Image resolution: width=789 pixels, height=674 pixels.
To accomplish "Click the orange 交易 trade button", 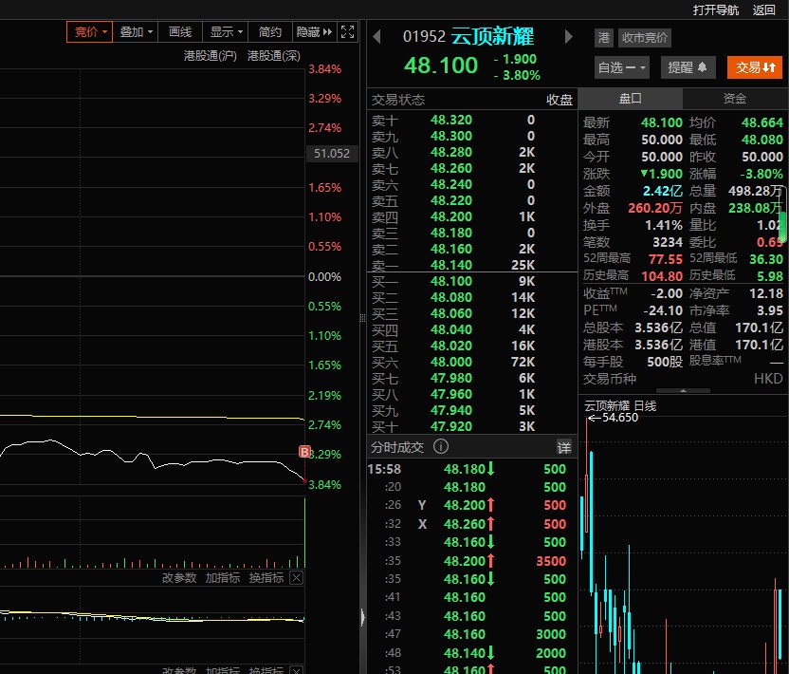I will pos(755,67).
